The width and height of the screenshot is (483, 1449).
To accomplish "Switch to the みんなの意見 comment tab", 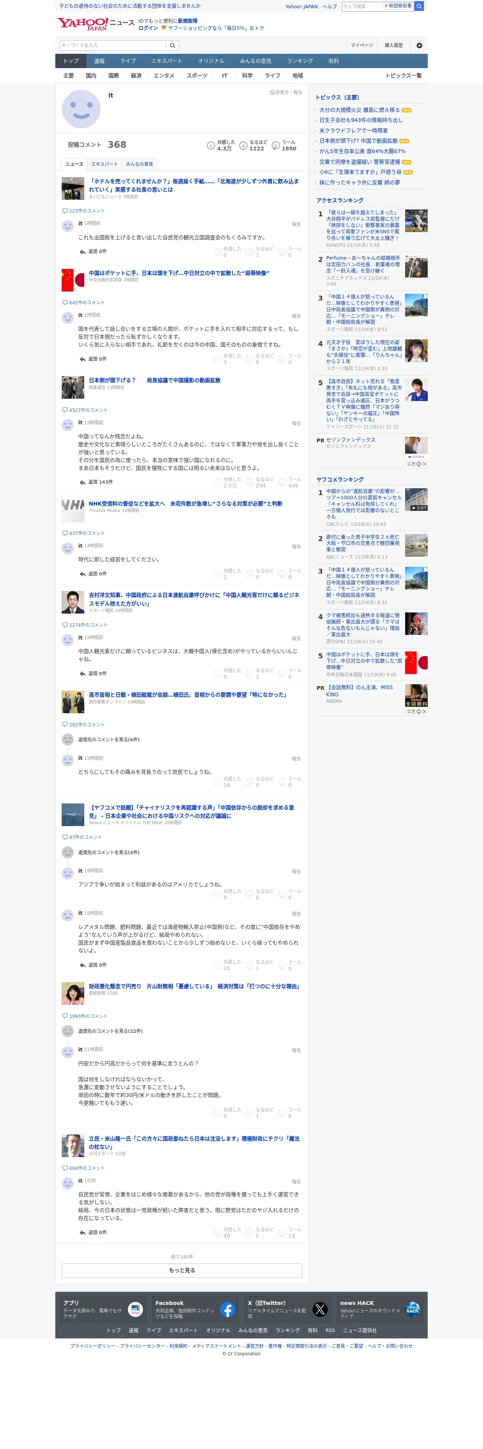I will (140, 164).
